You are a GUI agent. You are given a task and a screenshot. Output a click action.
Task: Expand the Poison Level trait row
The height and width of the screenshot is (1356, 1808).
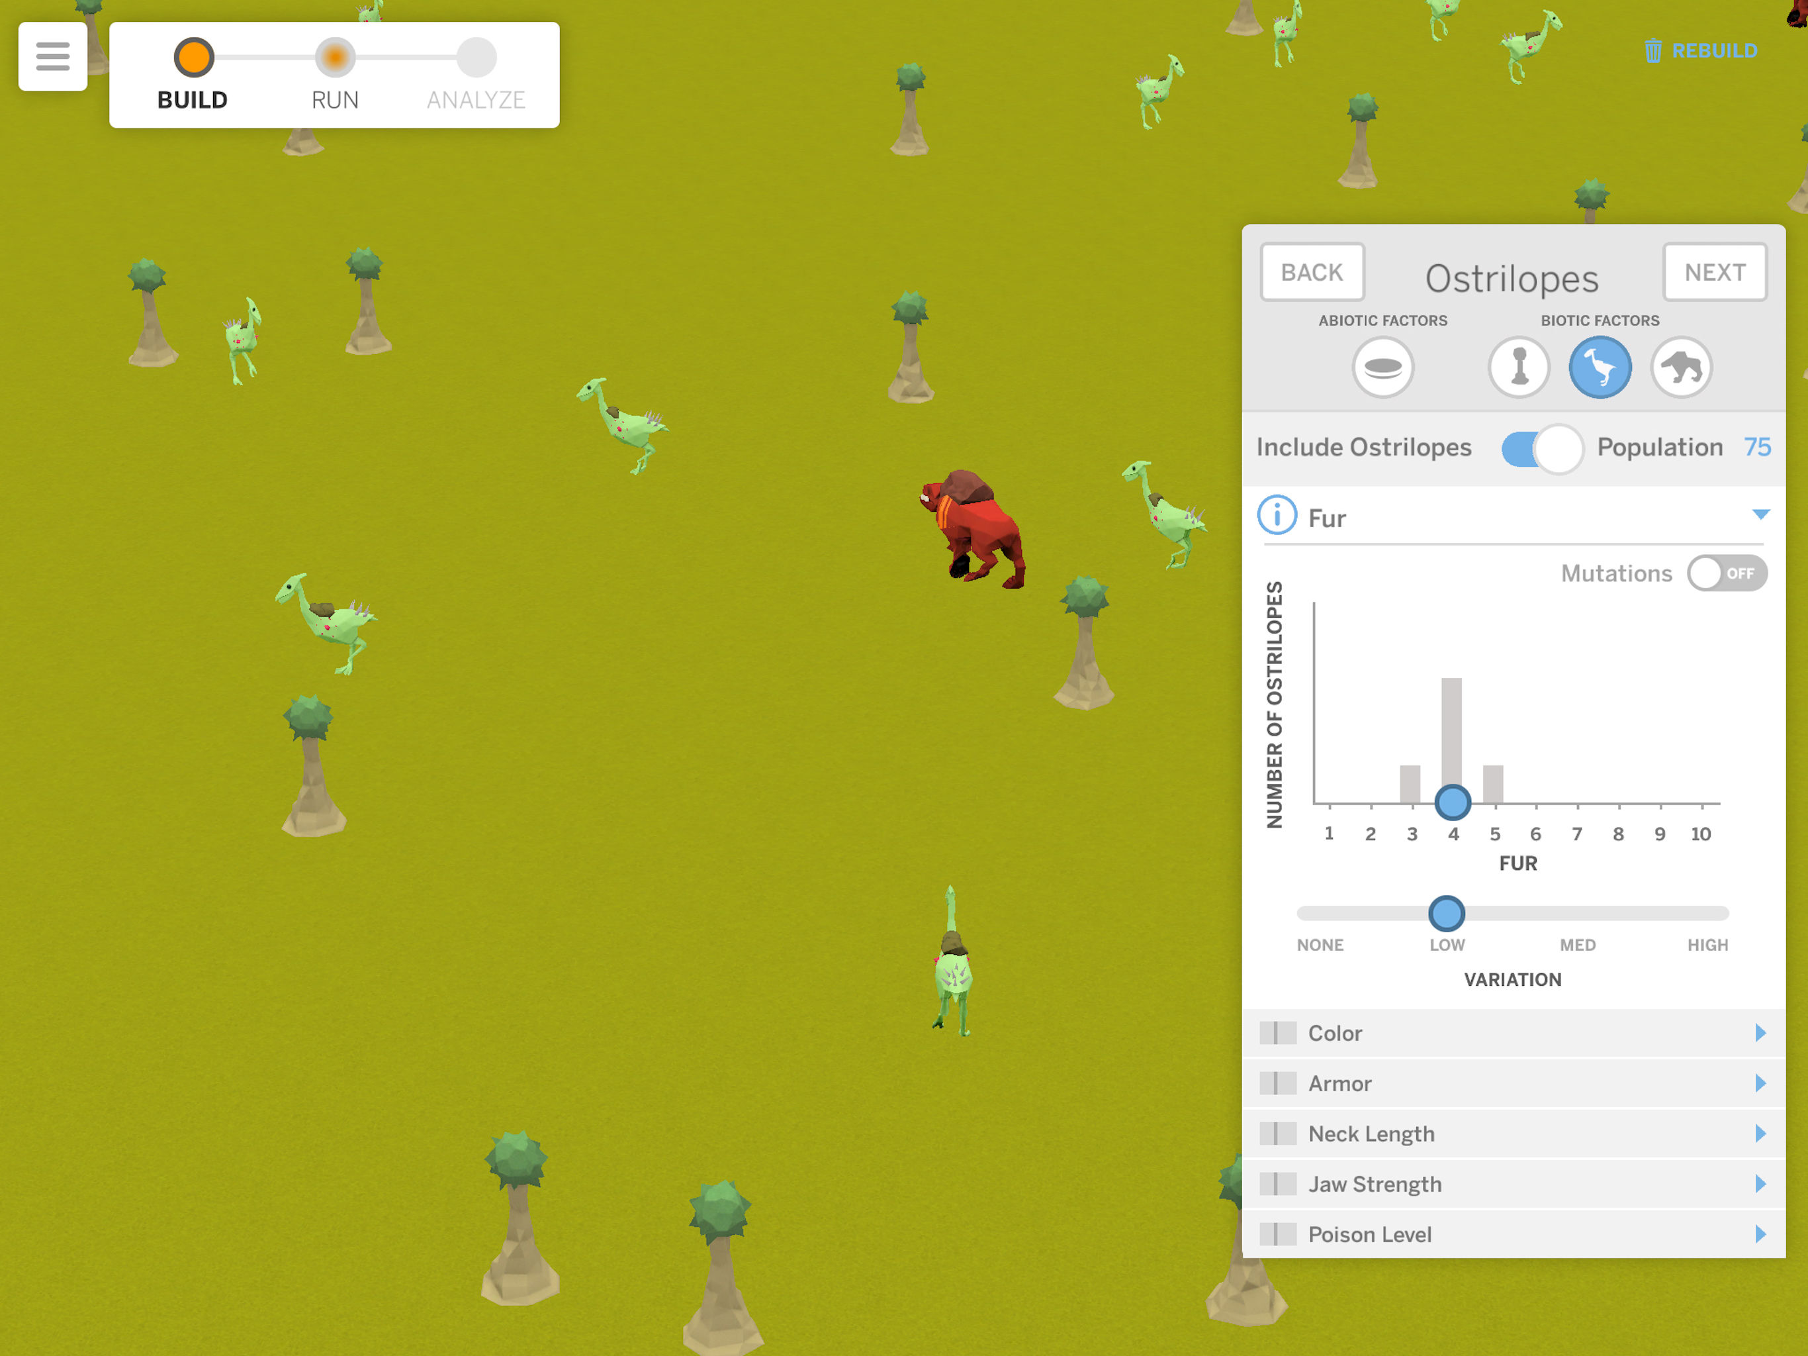[1513, 1234]
